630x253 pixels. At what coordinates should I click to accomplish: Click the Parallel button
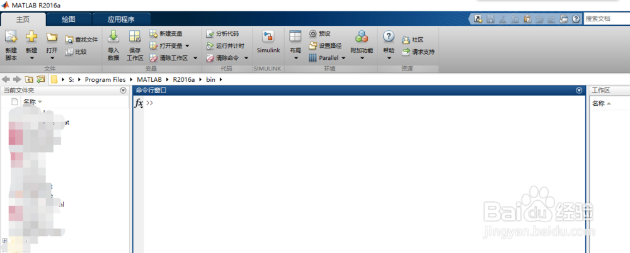tap(324, 58)
